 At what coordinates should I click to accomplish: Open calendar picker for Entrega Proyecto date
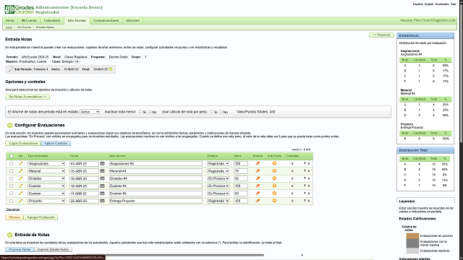point(103,201)
